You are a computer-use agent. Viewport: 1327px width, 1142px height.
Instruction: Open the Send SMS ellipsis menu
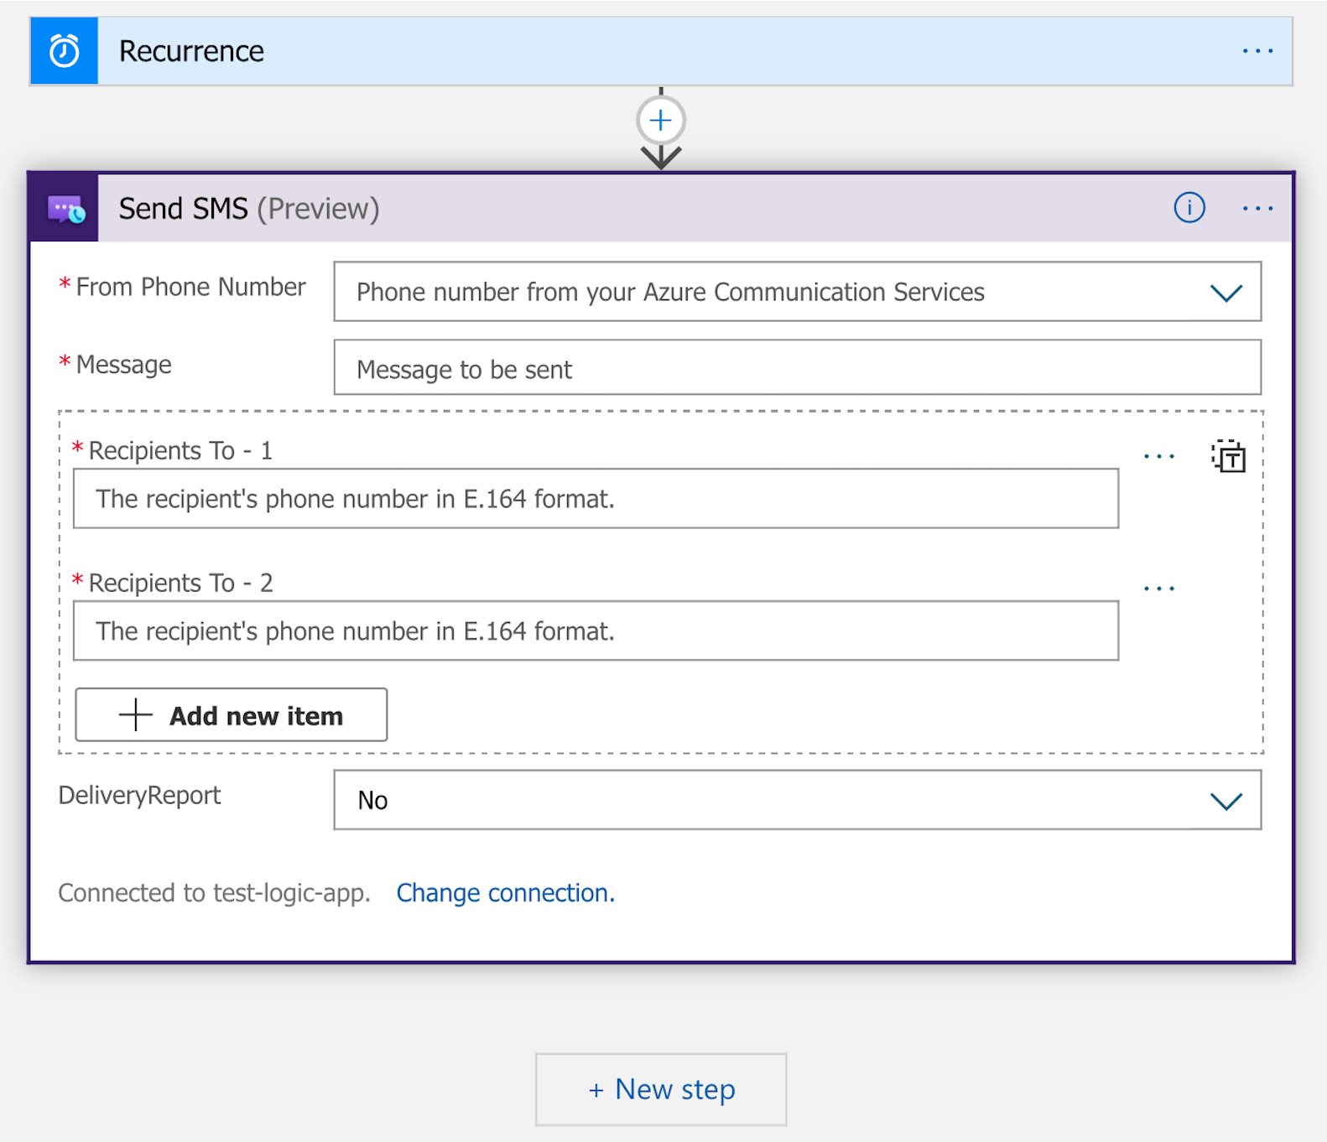click(x=1257, y=208)
